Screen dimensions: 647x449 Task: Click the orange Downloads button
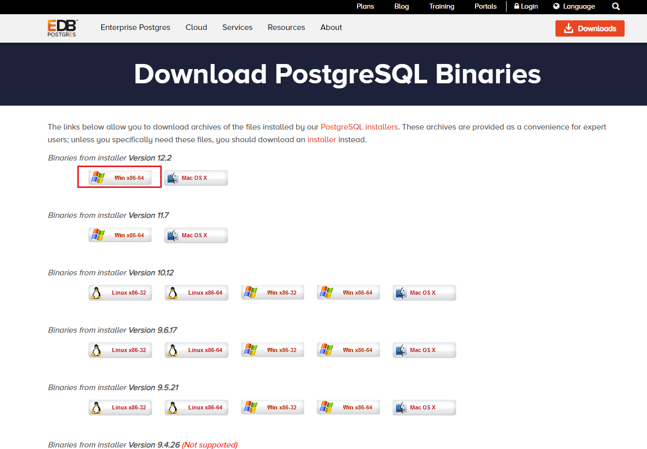click(590, 28)
